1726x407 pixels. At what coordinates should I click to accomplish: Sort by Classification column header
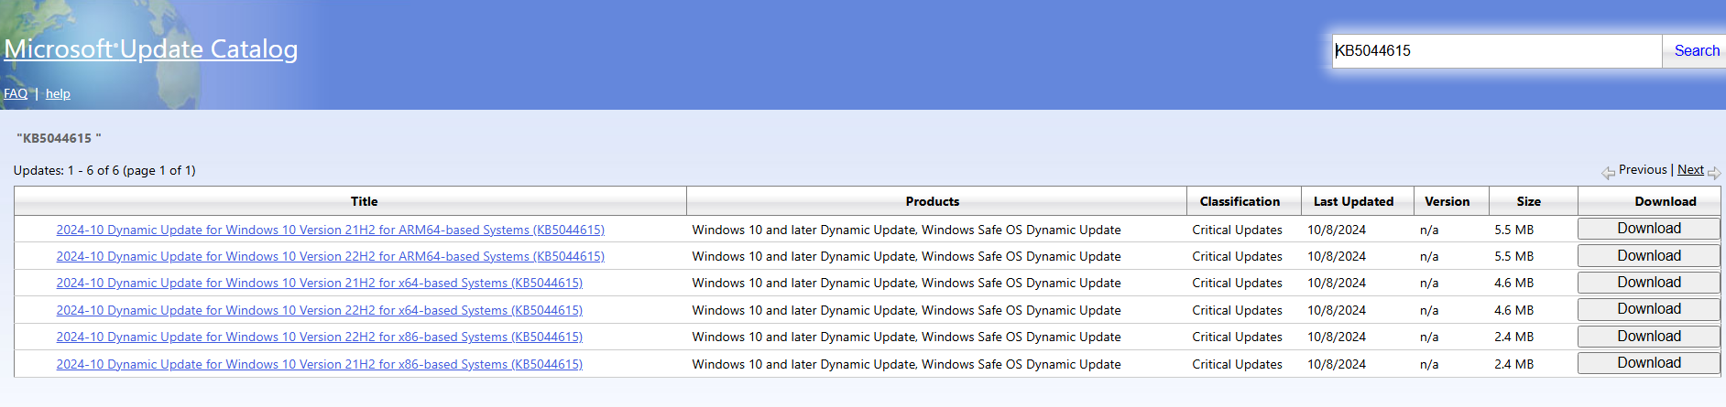1240,201
